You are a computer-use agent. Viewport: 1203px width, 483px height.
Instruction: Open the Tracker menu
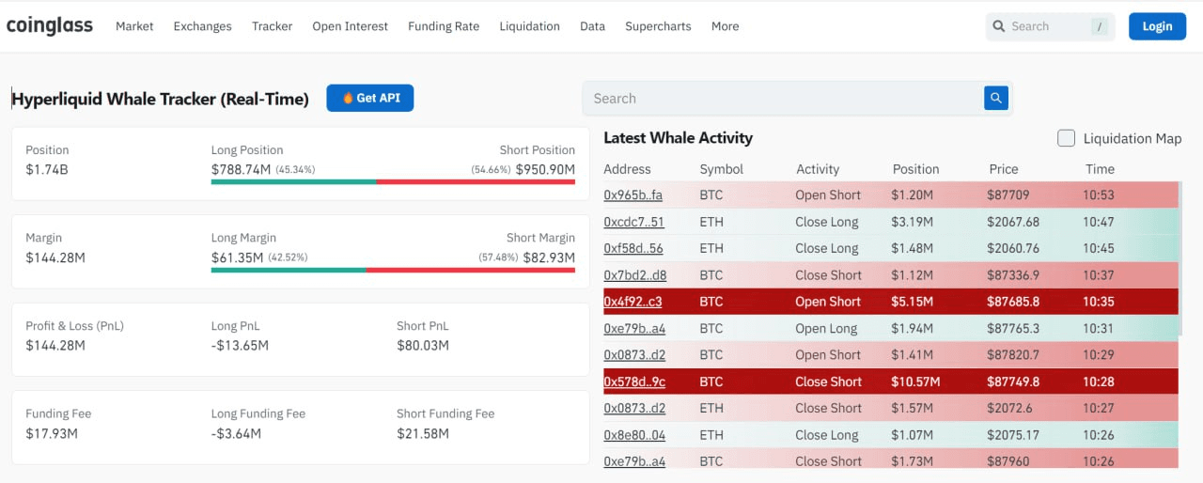coord(272,26)
